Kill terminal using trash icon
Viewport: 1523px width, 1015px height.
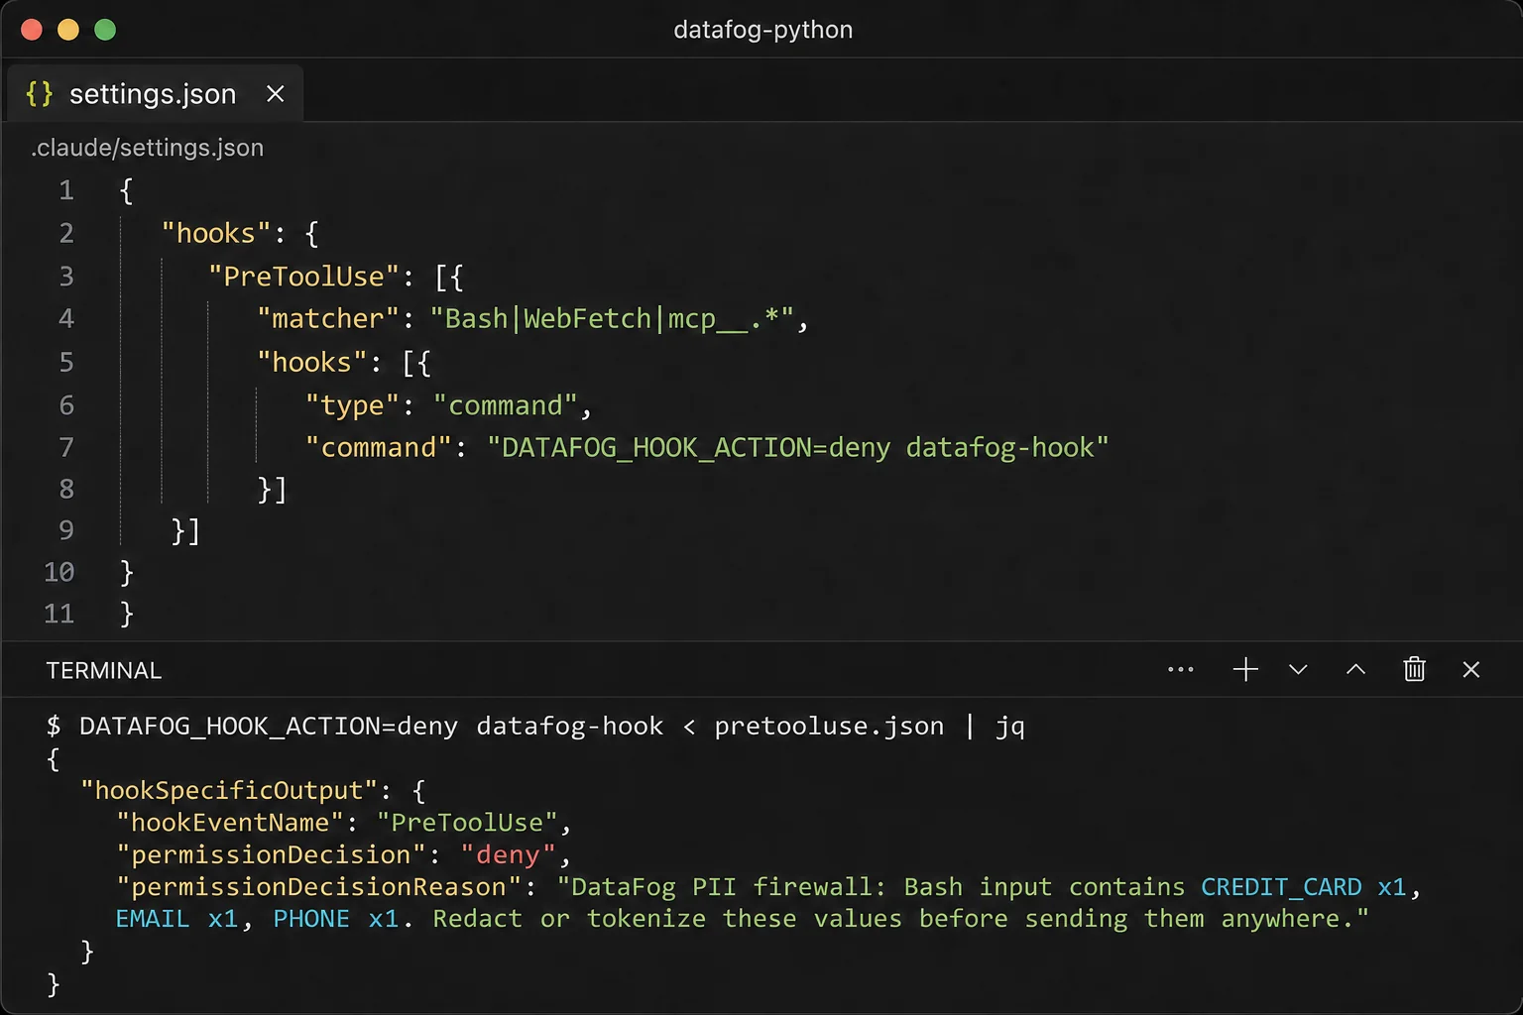tap(1415, 670)
